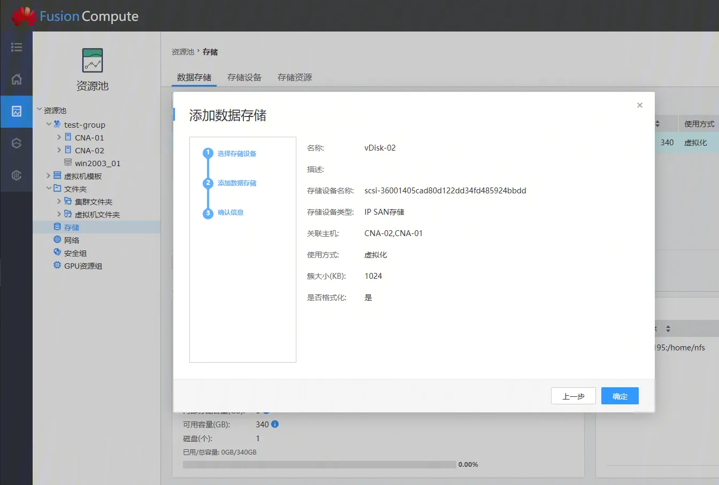Click the 上一步 previous step button
The image size is (719, 485).
pyautogui.click(x=573, y=396)
